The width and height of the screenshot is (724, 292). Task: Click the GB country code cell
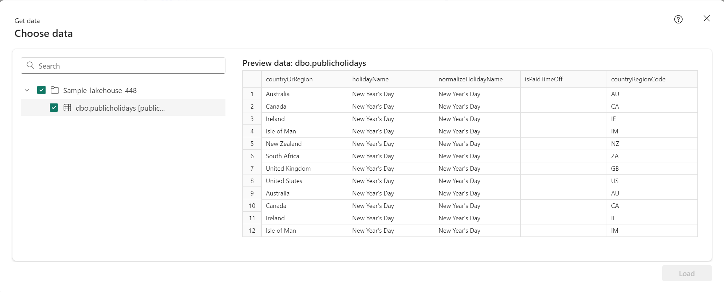[652, 169]
